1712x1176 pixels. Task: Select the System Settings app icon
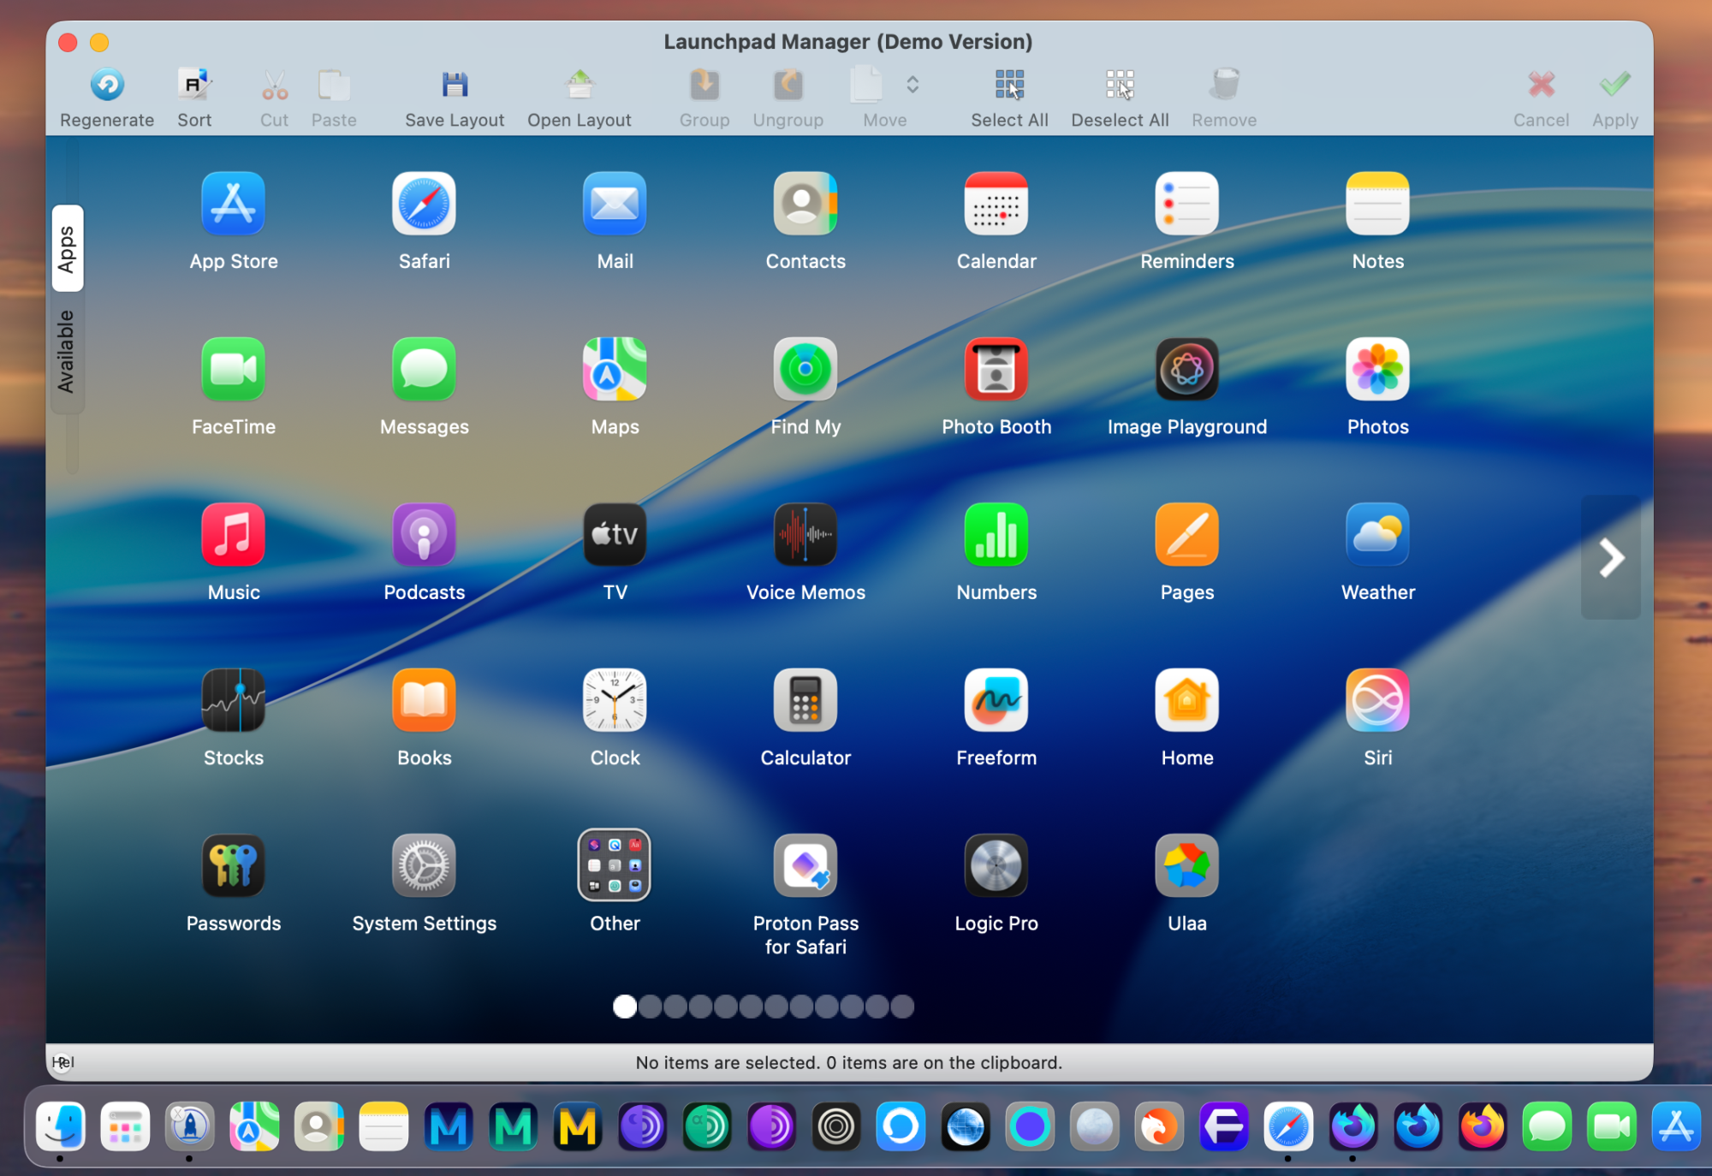(424, 865)
